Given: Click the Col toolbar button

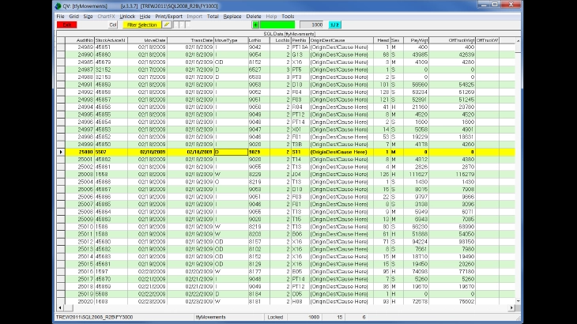Looking at the screenshot, I should pyautogui.click(x=113, y=25).
